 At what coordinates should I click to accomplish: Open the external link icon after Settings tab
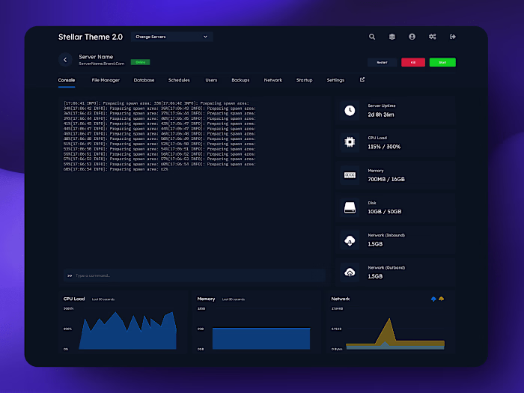pos(362,79)
